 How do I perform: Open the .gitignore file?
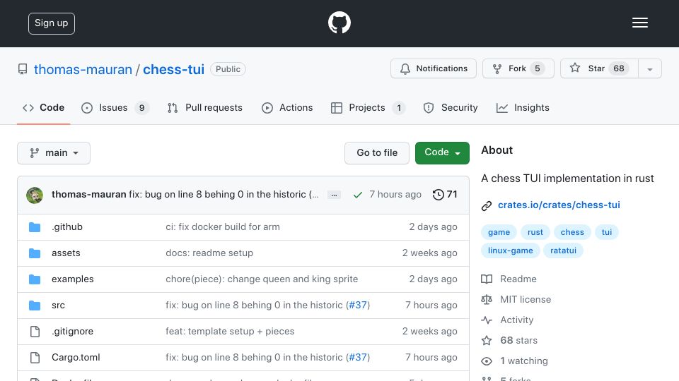[x=72, y=332]
